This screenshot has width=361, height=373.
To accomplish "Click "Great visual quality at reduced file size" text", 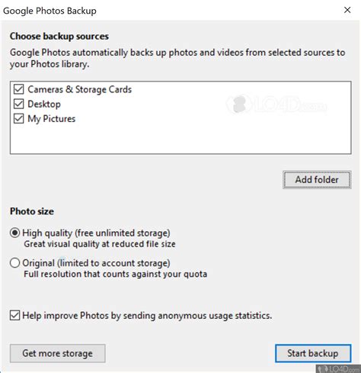I will [x=100, y=244].
